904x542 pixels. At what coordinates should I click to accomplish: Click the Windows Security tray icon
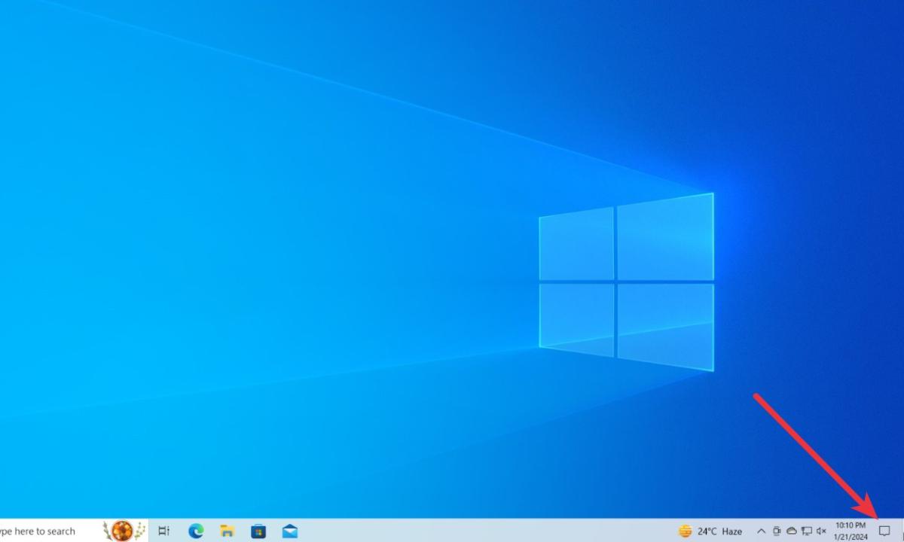pos(777,531)
